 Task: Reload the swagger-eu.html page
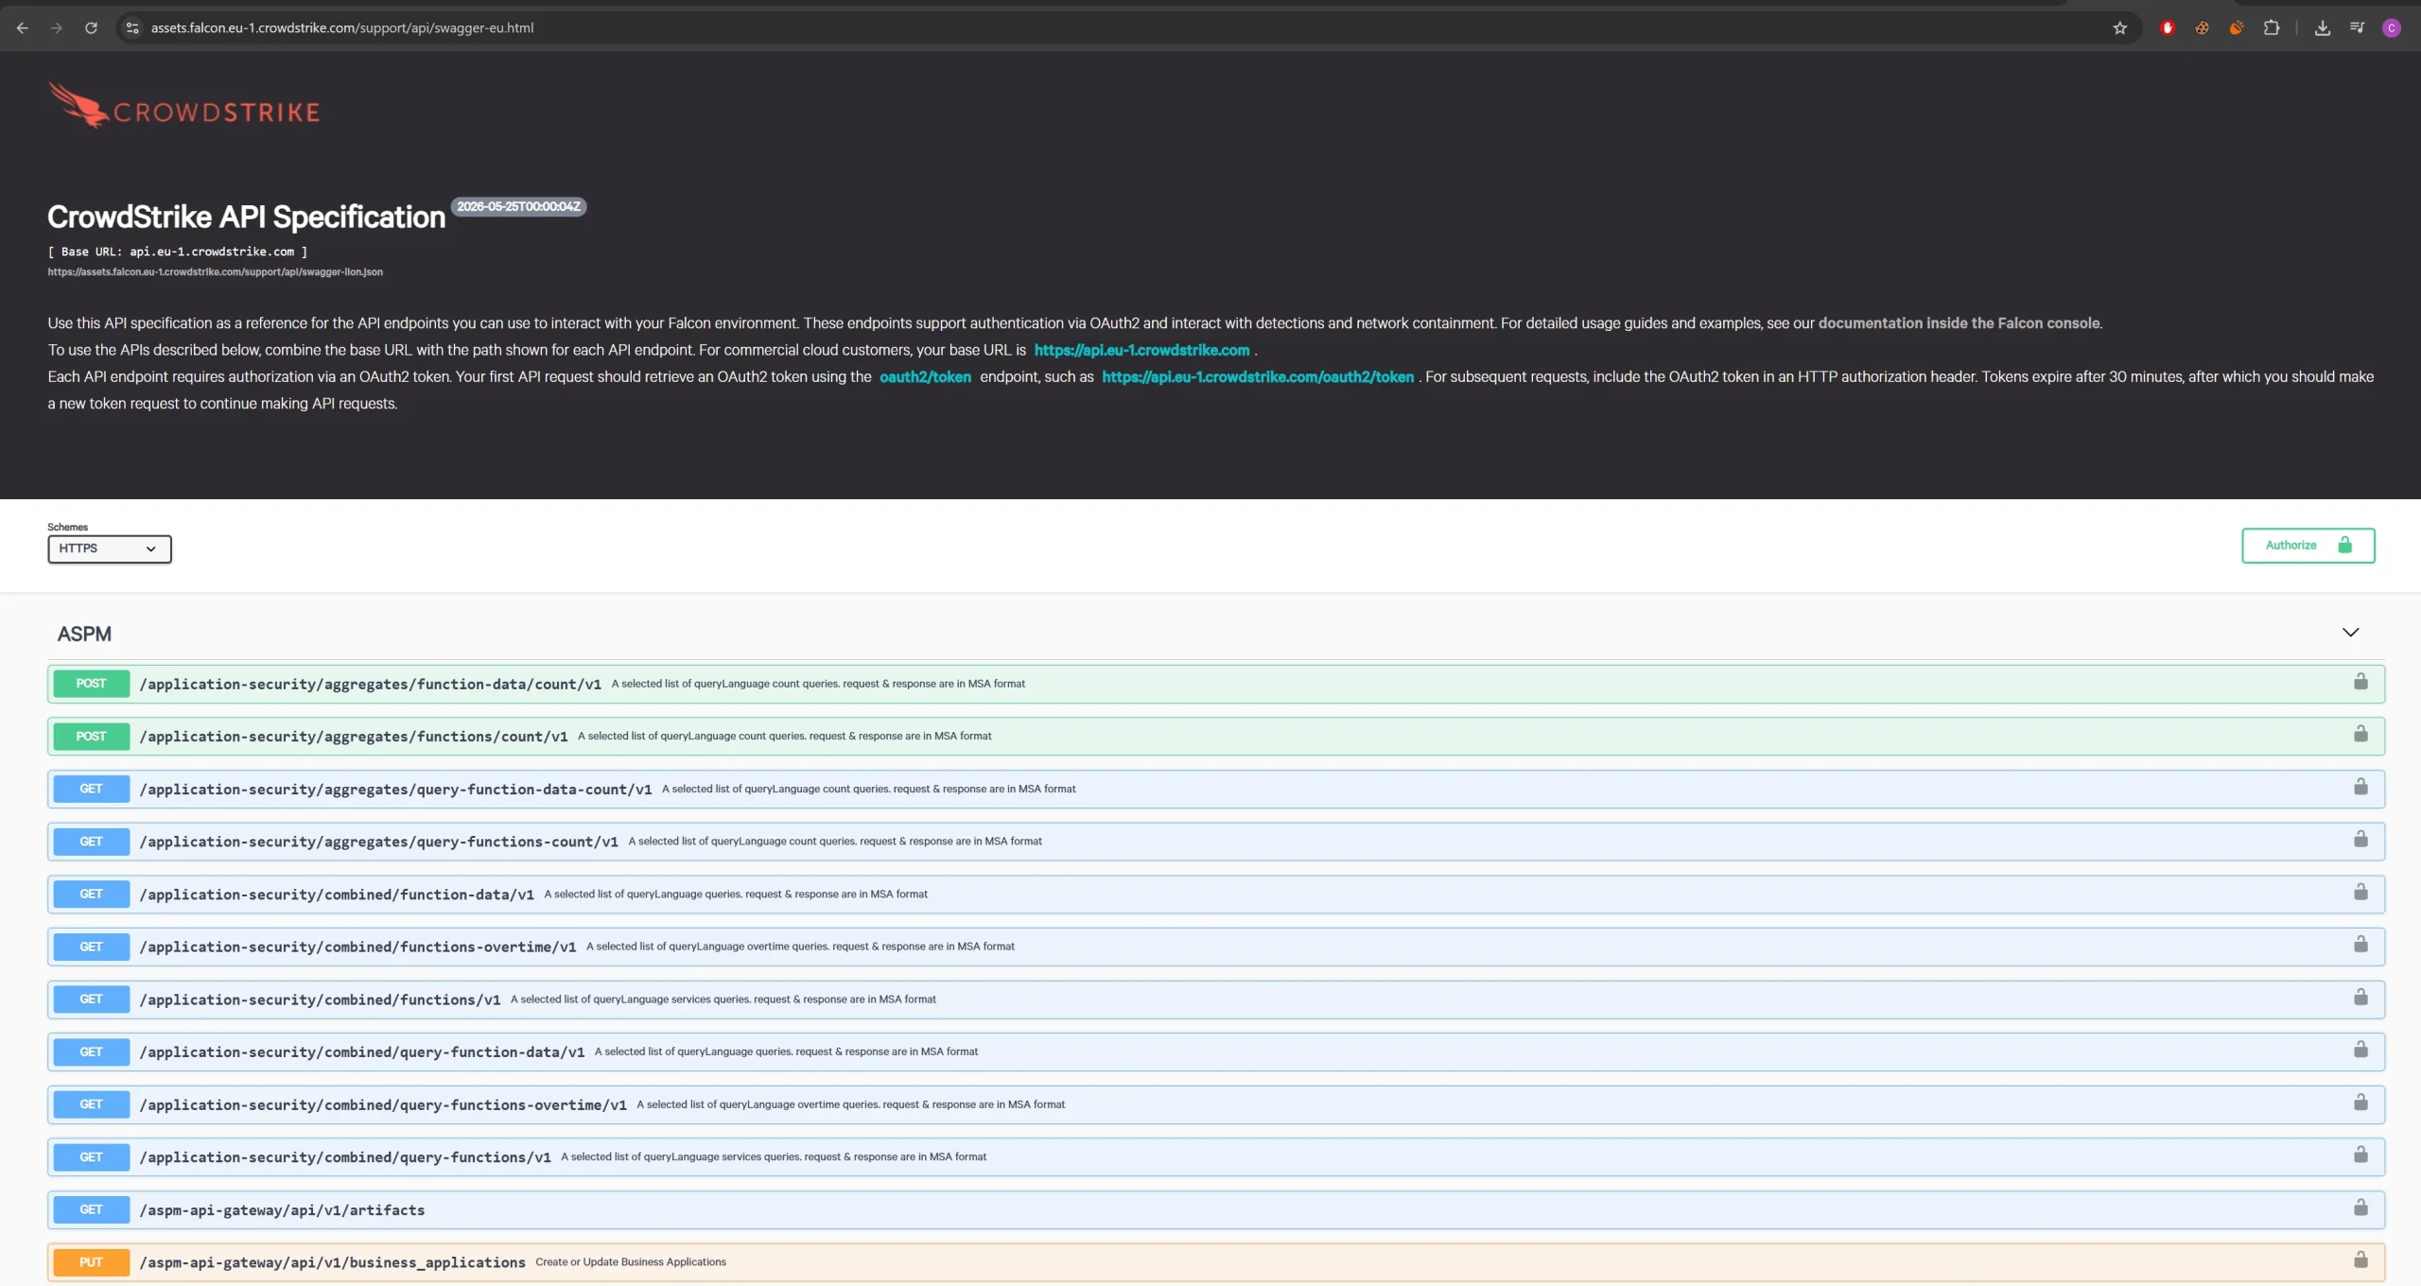91,28
